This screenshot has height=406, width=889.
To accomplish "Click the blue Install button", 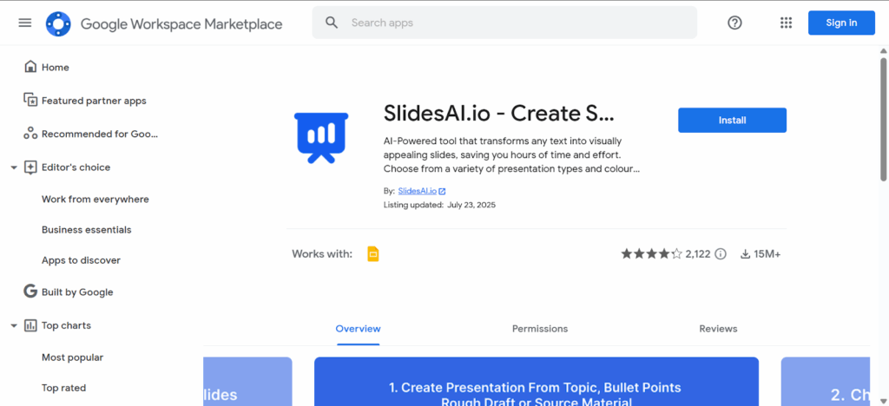I will 732,121.
